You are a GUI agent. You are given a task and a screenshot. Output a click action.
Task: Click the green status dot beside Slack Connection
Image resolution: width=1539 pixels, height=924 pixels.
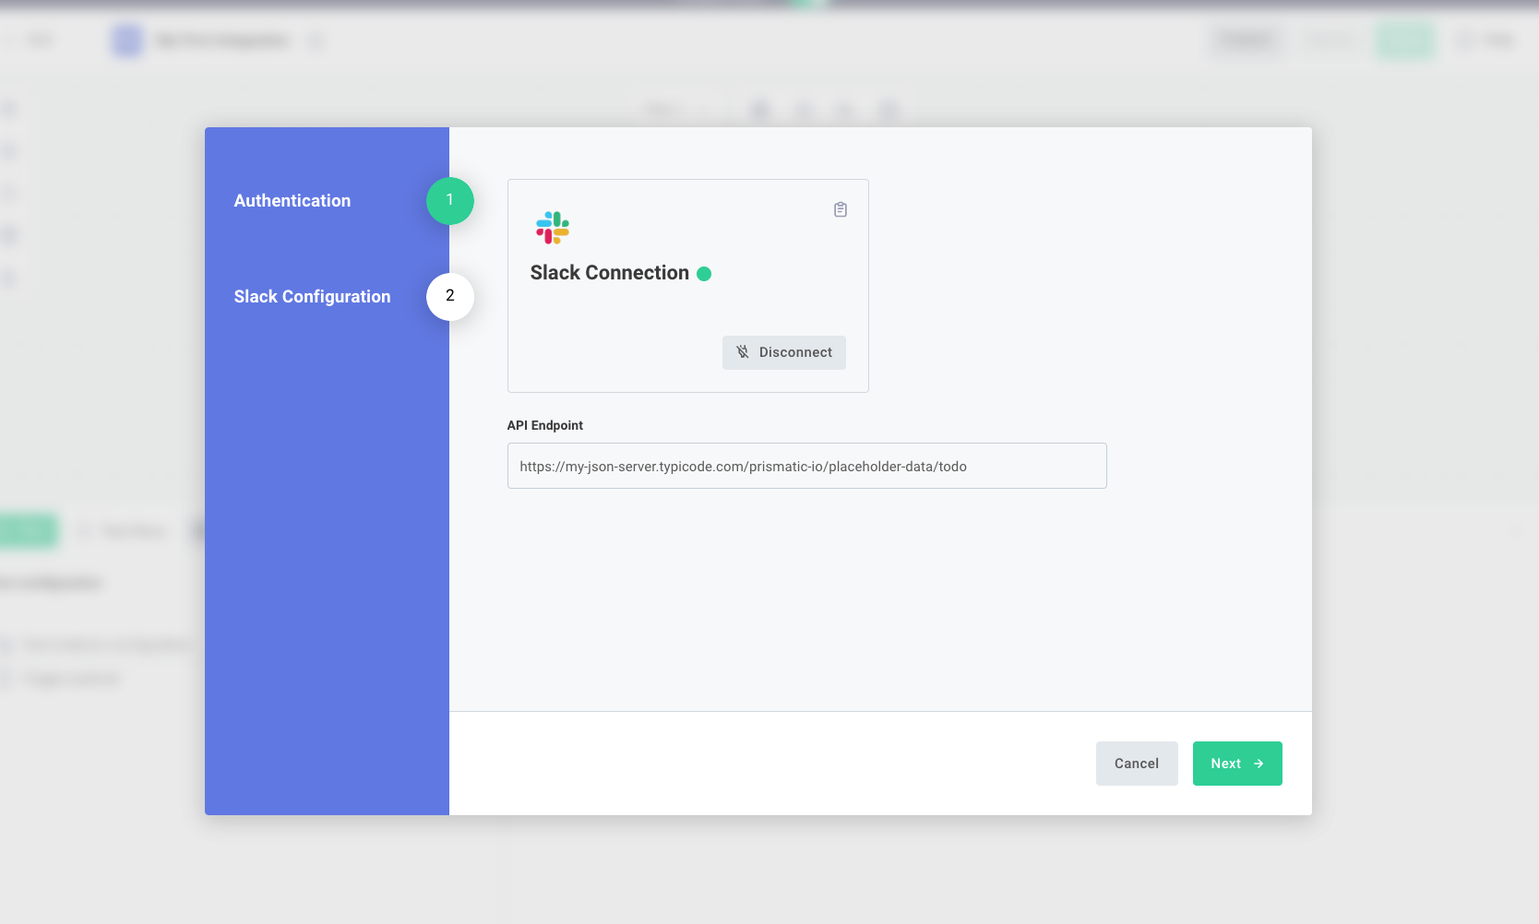pyautogui.click(x=704, y=273)
